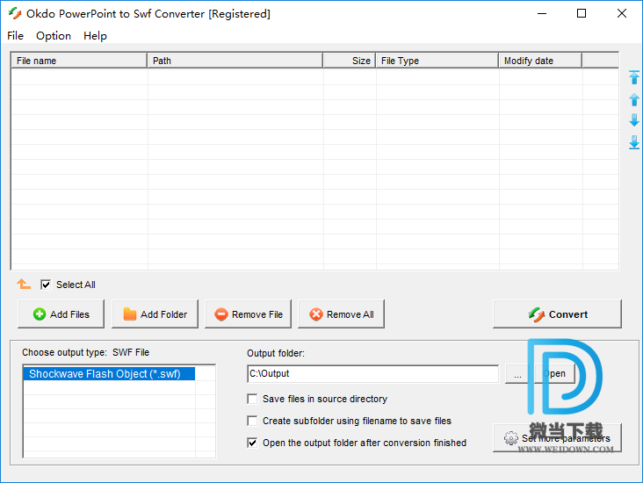Open the File menu
The height and width of the screenshot is (483, 643).
click(15, 36)
